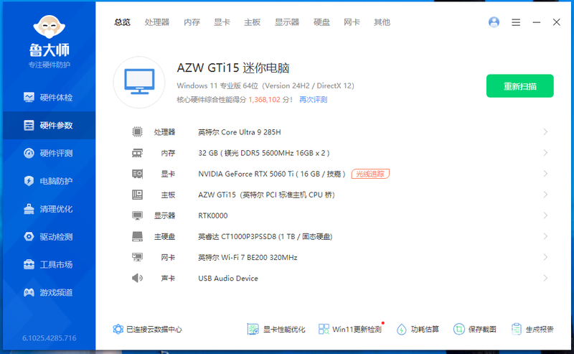The image size is (574, 354).
Task: Click the computer monitor icon
Action: pyautogui.click(x=139, y=82)
